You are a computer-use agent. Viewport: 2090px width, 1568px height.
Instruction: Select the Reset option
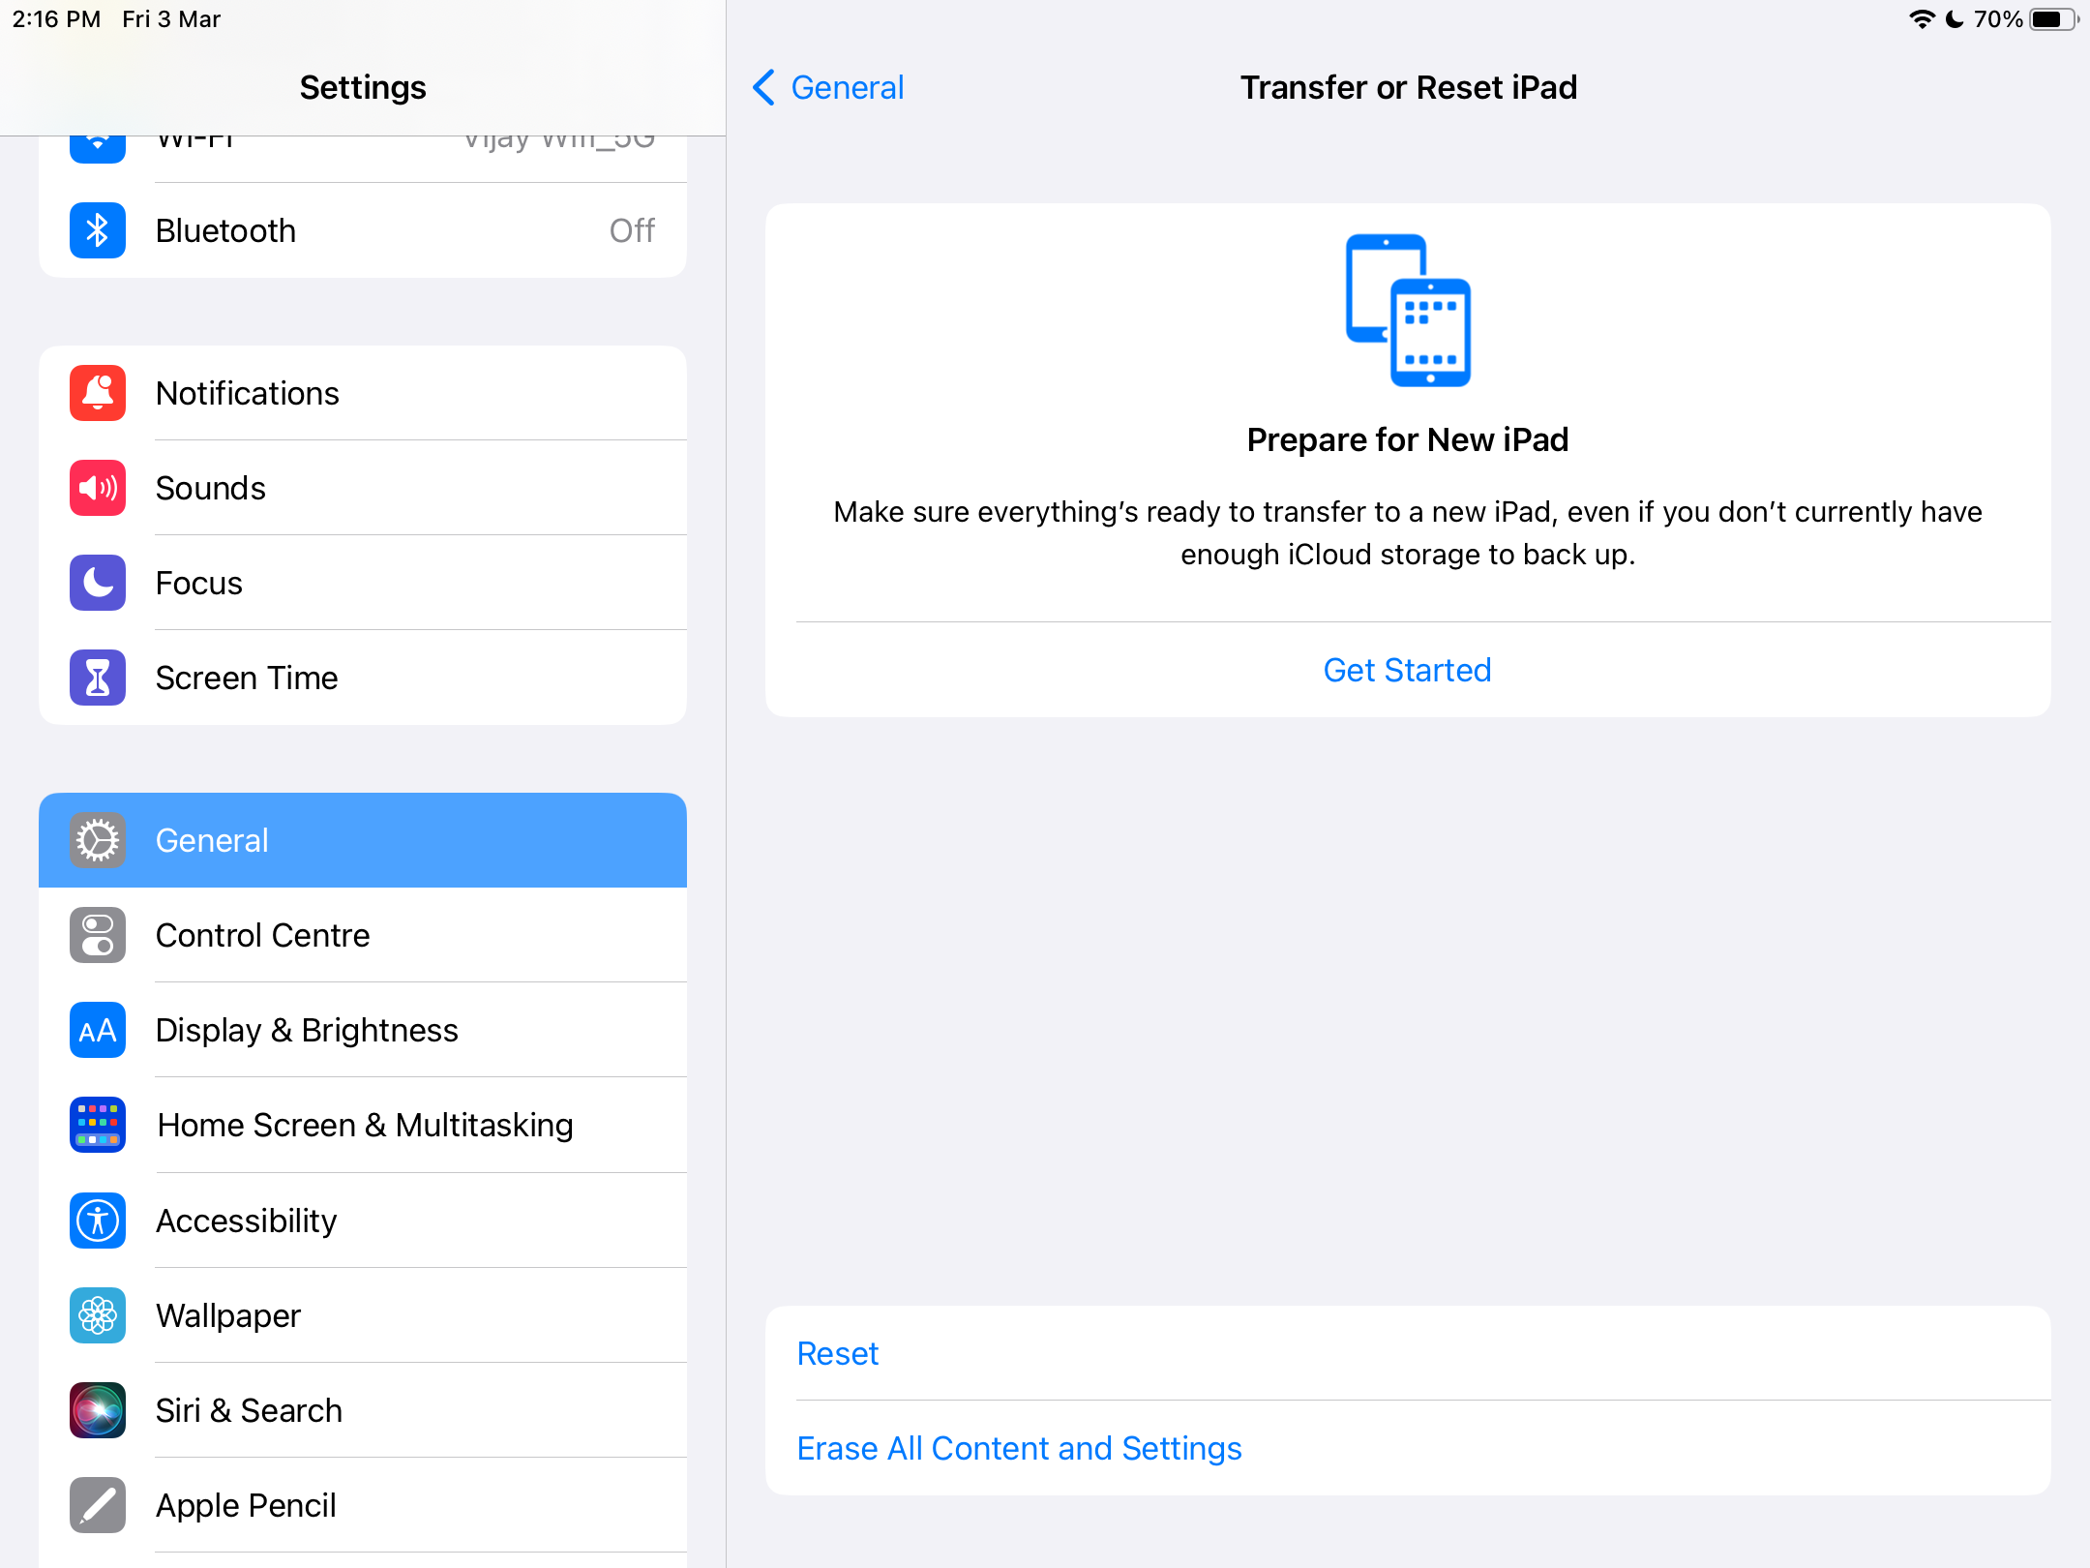point(836,1354)
